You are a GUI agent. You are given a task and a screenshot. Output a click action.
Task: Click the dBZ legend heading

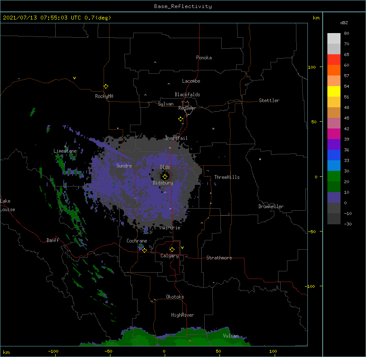click(x=344, y=23)
